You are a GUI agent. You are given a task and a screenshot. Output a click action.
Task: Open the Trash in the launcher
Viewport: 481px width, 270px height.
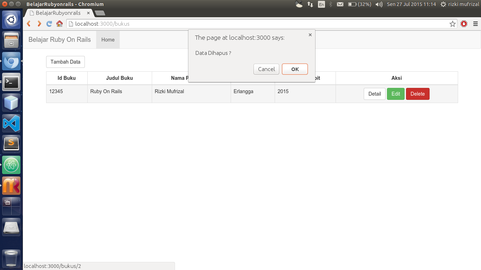pyautogui.click(x=11, y=258)
